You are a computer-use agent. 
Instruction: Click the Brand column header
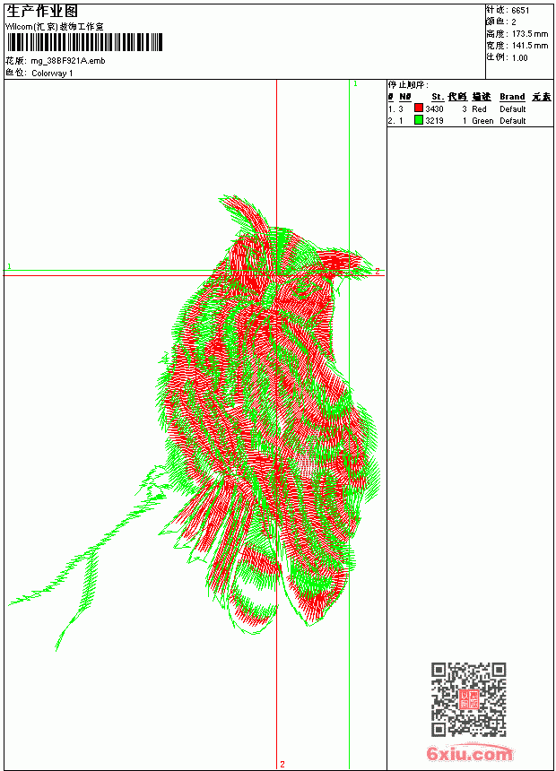pyautogui.click(x=512, y=97)
